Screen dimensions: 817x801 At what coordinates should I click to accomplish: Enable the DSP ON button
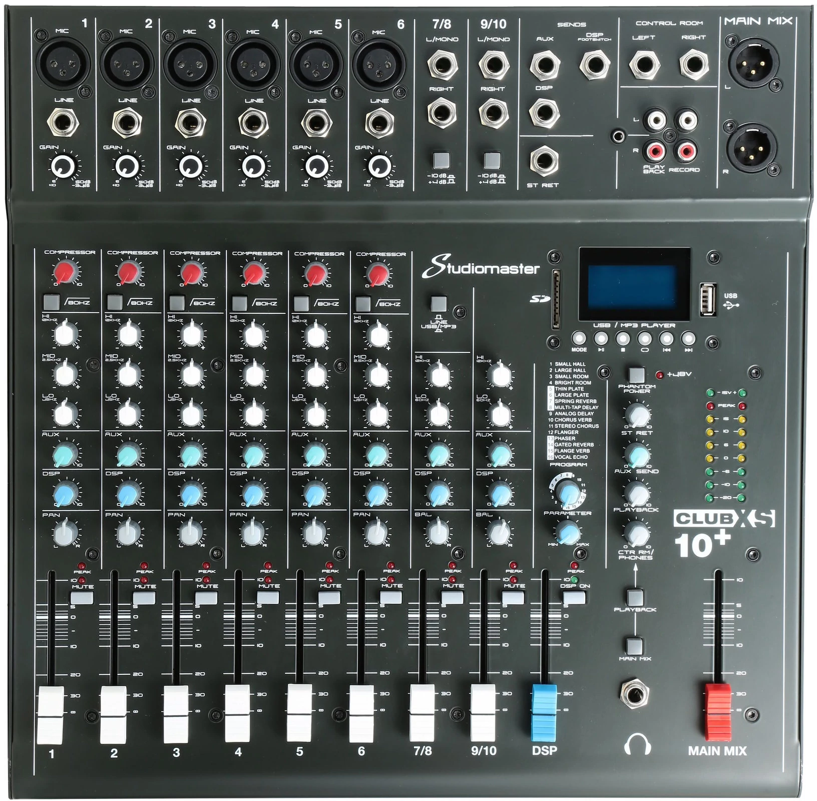pyautogui.click(x=574, y=597)
